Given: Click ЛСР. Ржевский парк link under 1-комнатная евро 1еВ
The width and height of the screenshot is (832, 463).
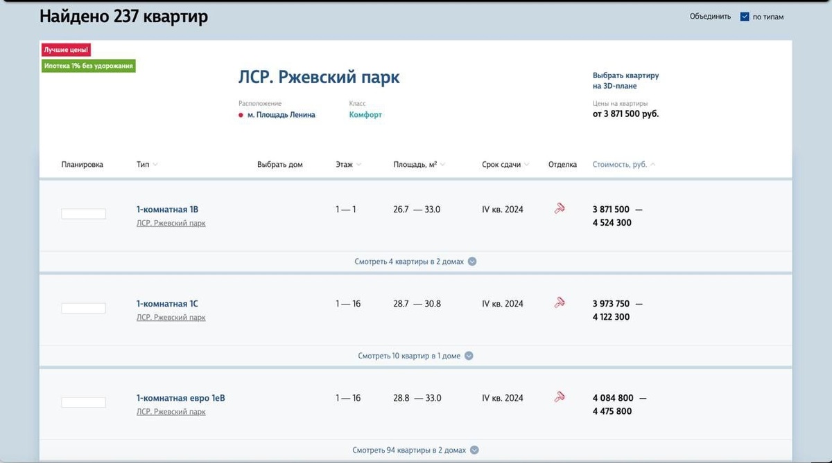Looking at the screenshot, I should tap(171, 412).
